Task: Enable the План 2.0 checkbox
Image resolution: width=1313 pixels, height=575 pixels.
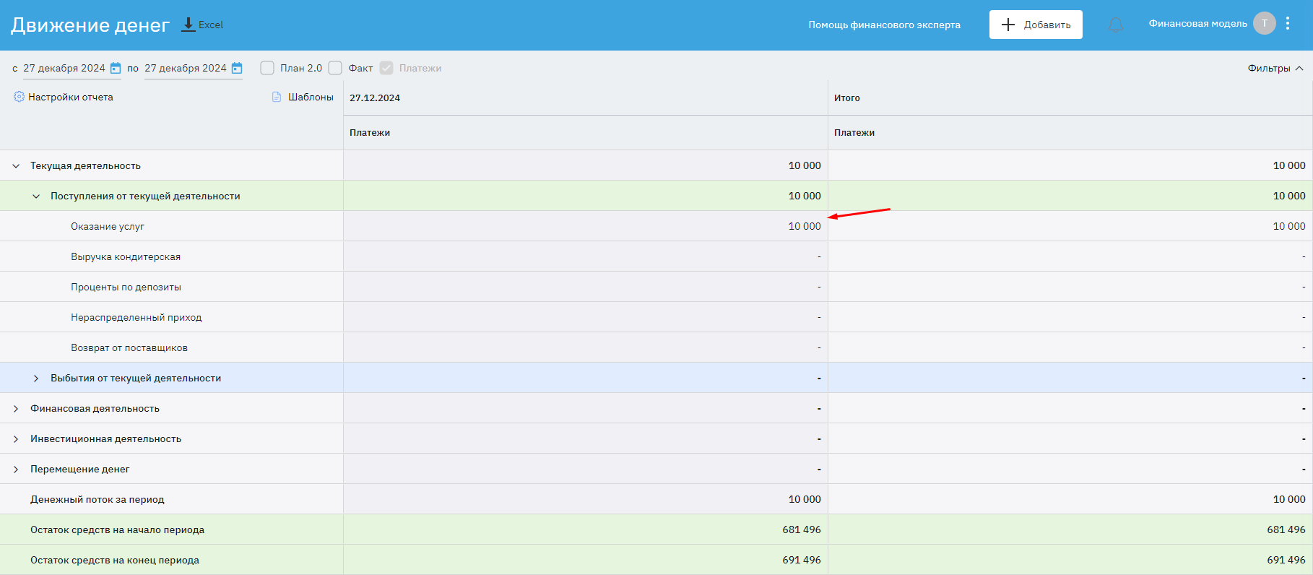Action: point(267,68)
